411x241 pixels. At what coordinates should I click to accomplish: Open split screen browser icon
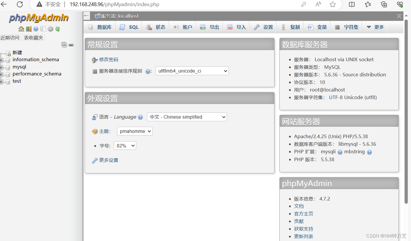pyautogui.click(x=352, y=4)
